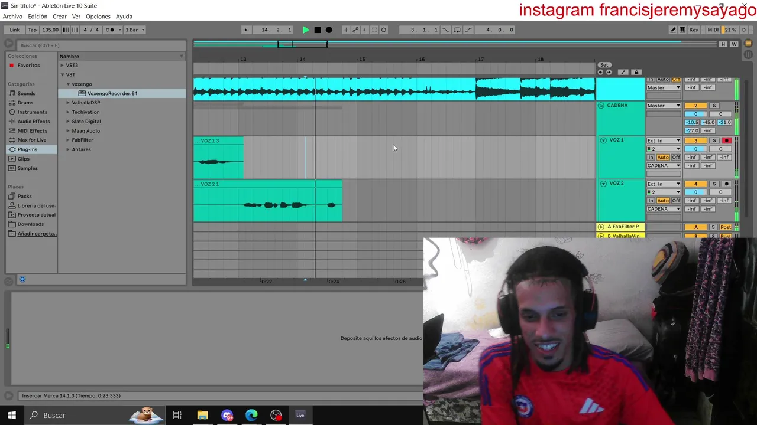Click the Capture MIDI button

[374, 30]
